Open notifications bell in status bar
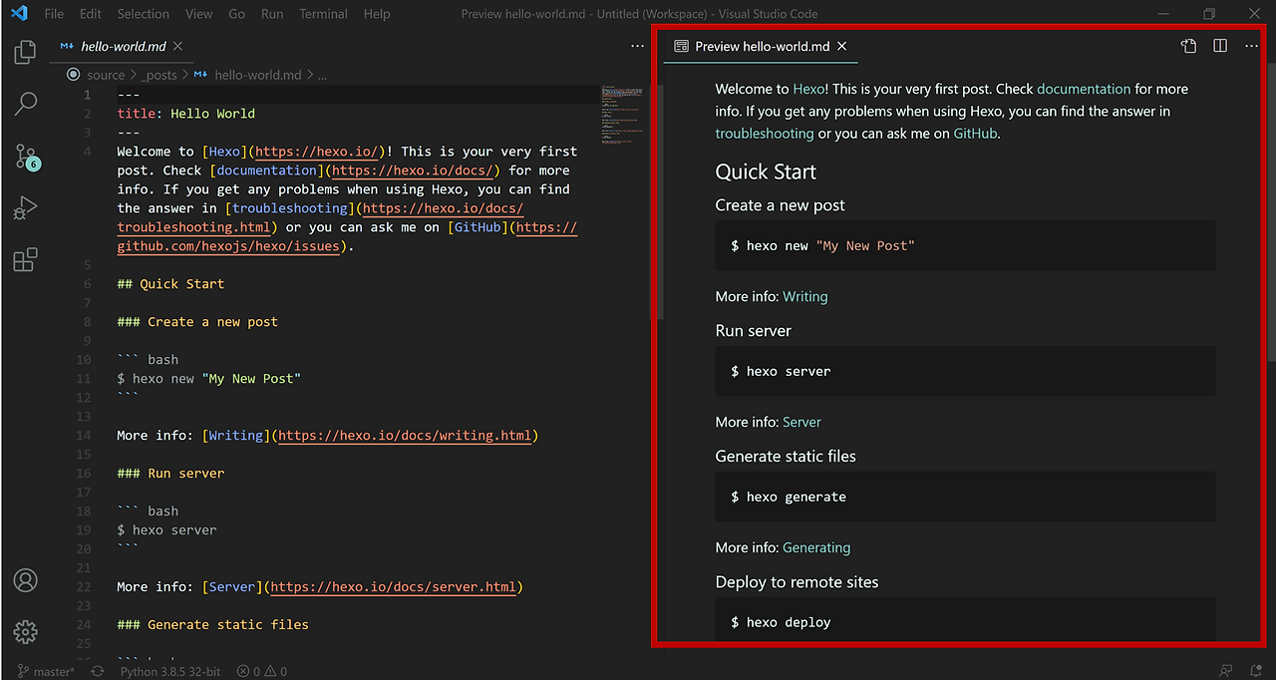 1255,671
